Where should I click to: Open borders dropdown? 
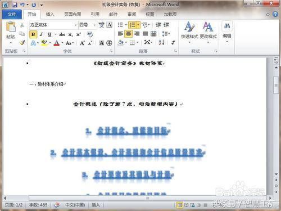[x=138, y=43]
